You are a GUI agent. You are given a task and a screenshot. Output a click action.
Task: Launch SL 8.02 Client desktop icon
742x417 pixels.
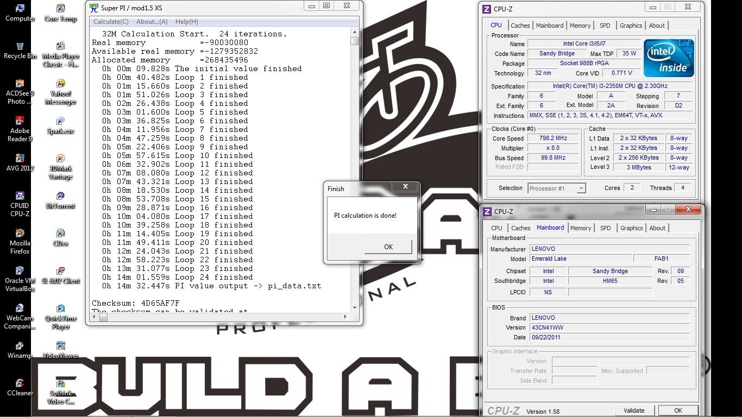60,275
